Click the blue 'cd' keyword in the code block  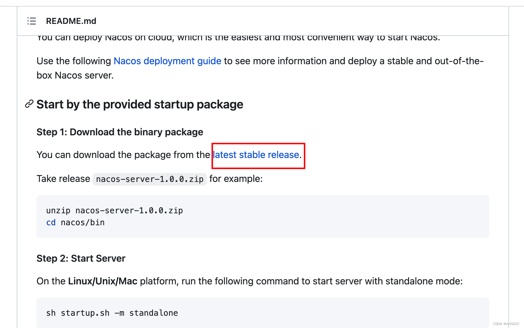click(x=51, y=223)
